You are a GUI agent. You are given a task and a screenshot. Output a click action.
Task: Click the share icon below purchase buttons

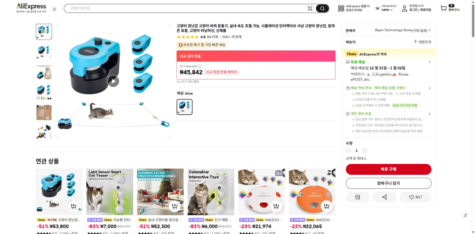pyautogui.click(x=384, y=197)
